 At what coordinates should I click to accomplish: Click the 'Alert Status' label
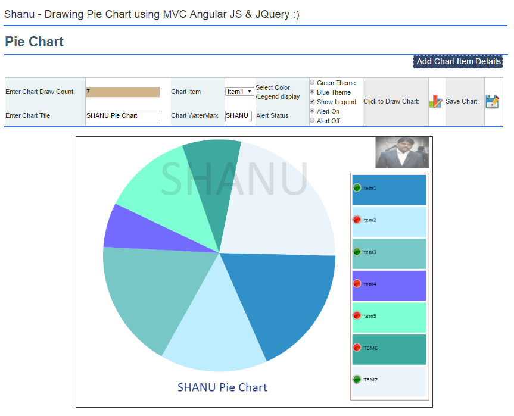tap(272, 115)
